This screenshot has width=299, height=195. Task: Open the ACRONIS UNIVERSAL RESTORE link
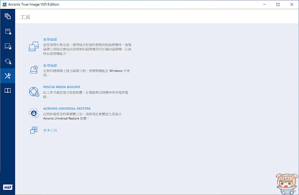point(67,109)
